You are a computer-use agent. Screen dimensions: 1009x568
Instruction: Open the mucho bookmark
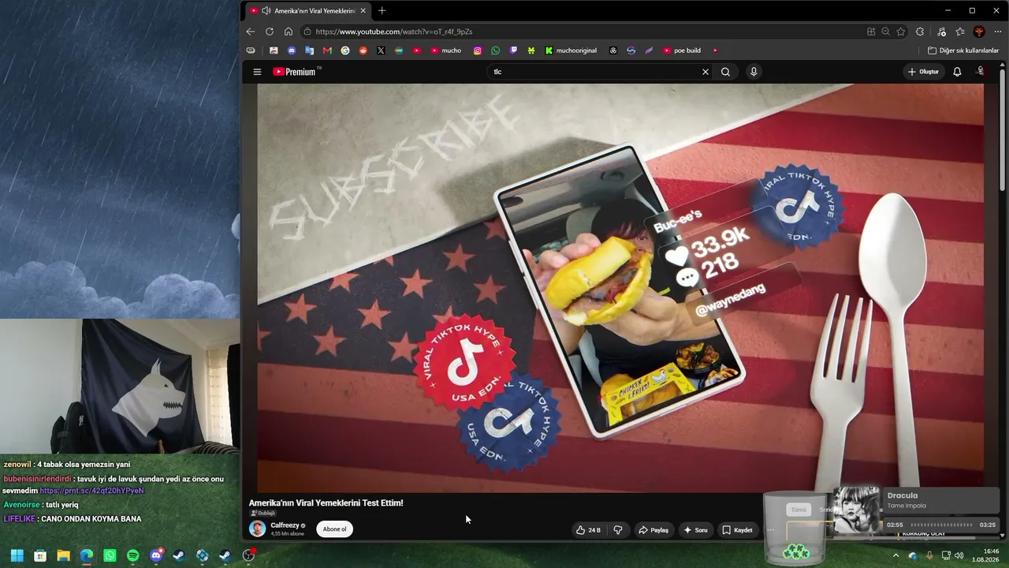[x=446, y=50]
